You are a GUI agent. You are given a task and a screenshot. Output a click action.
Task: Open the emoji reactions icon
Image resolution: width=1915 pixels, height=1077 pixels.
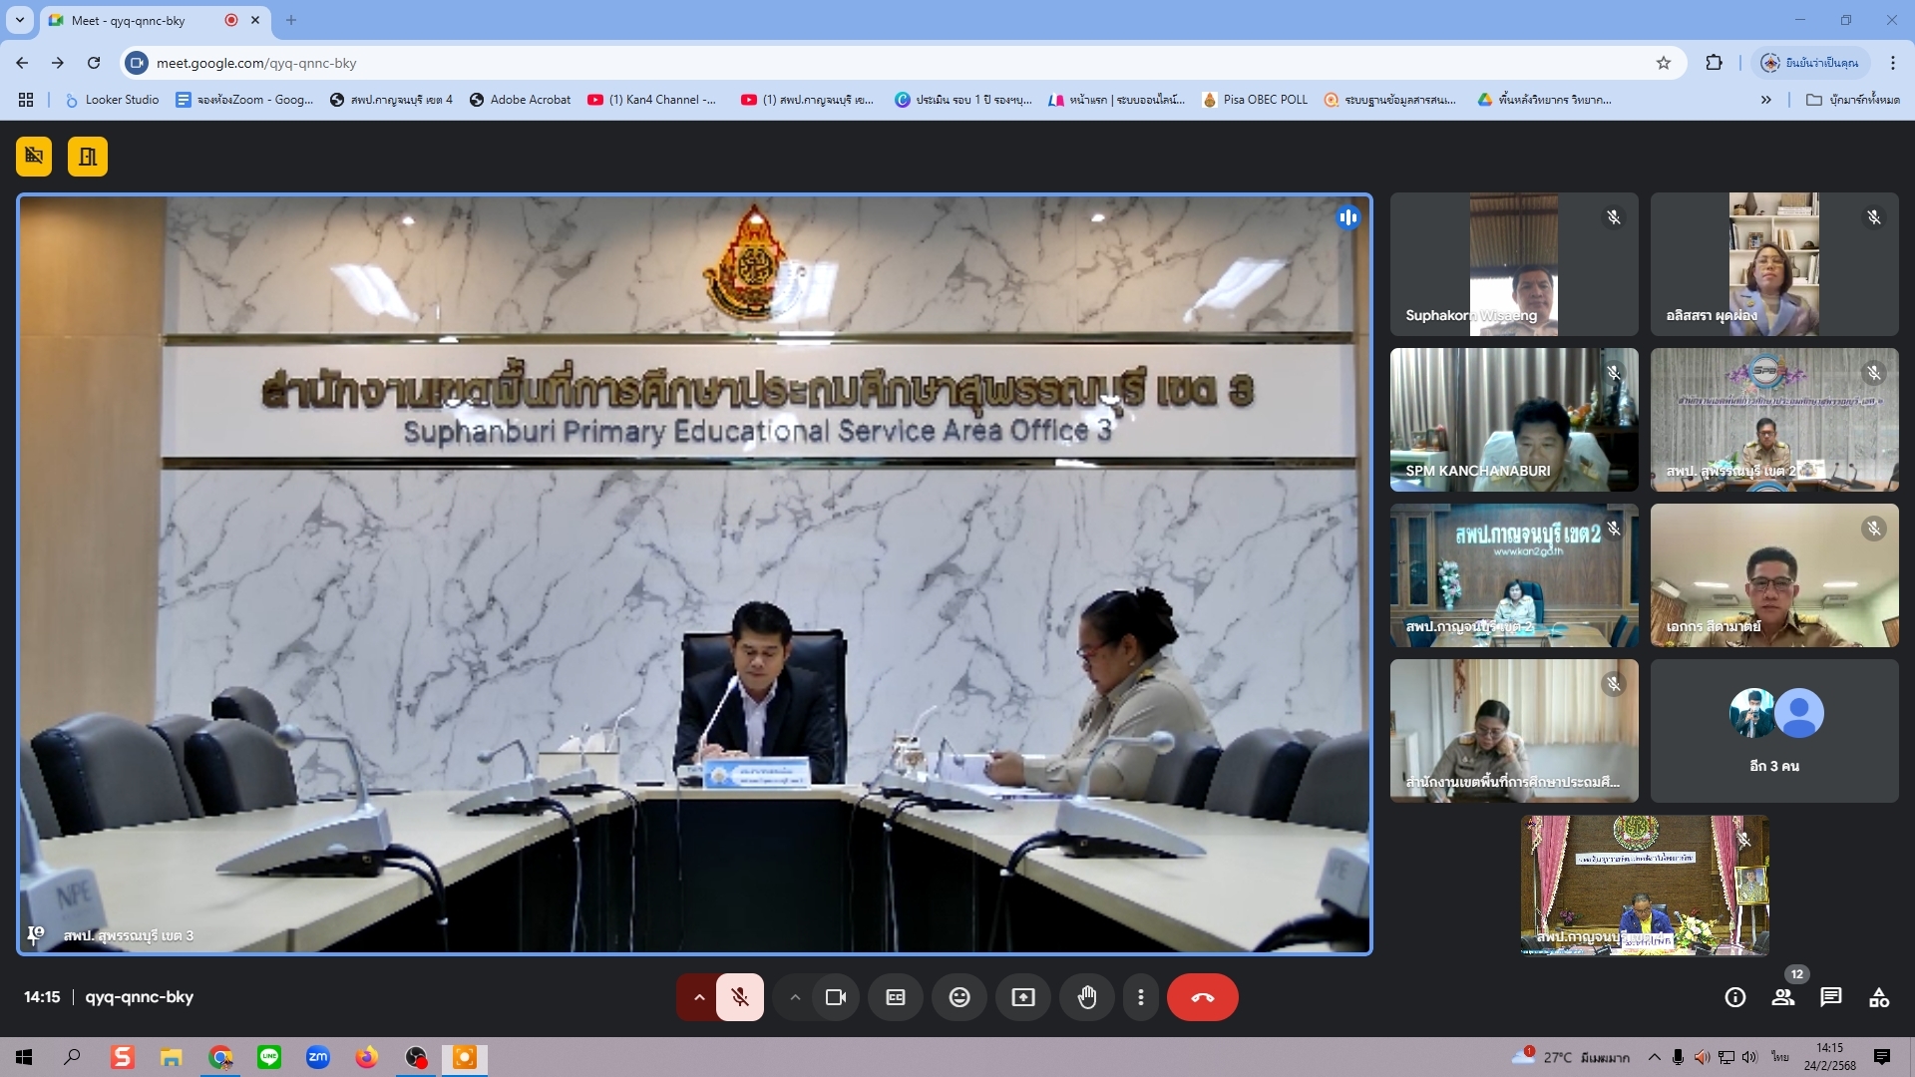pyautogui.click(x=959, y=997)
